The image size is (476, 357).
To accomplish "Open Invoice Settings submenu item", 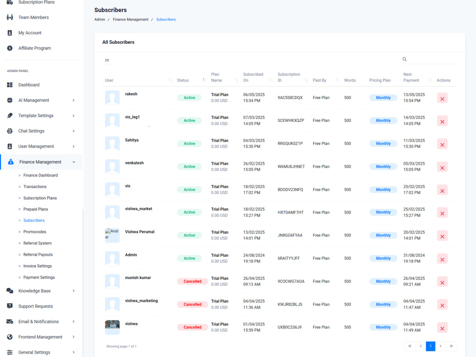I will tap(37, 266).
